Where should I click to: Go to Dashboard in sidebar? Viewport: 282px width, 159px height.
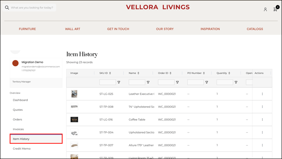click(20, 100)
